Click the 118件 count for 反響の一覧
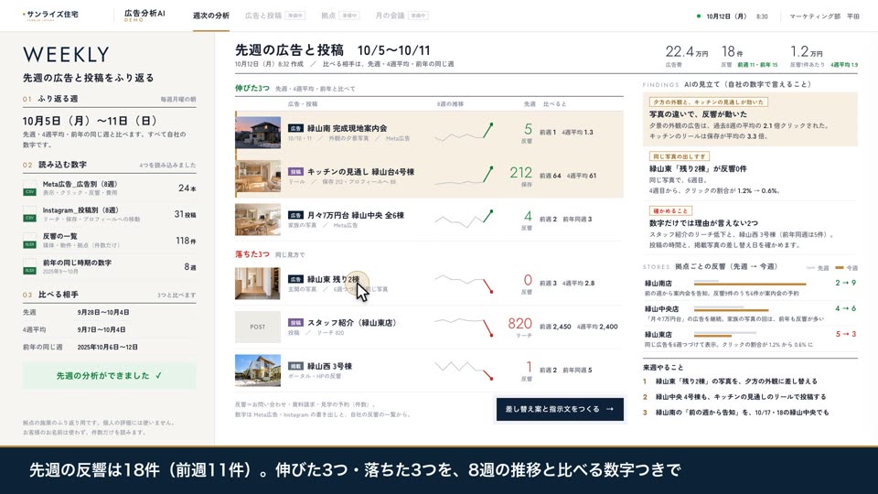The image size is (878, 494). click(186, 241)
